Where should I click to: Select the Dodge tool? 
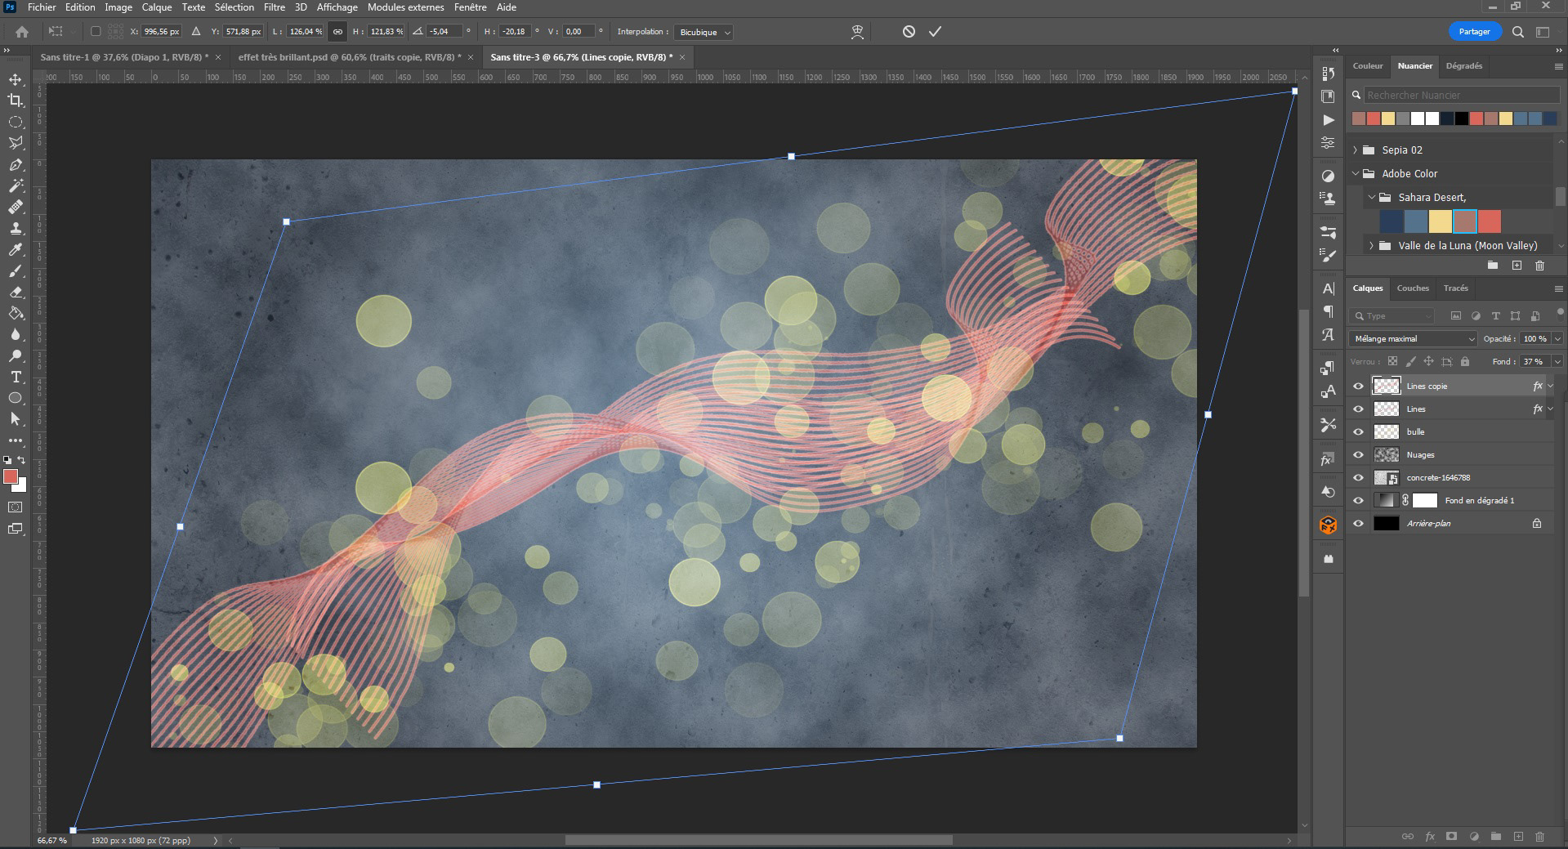pyautogui.click(x=15, y=355)
